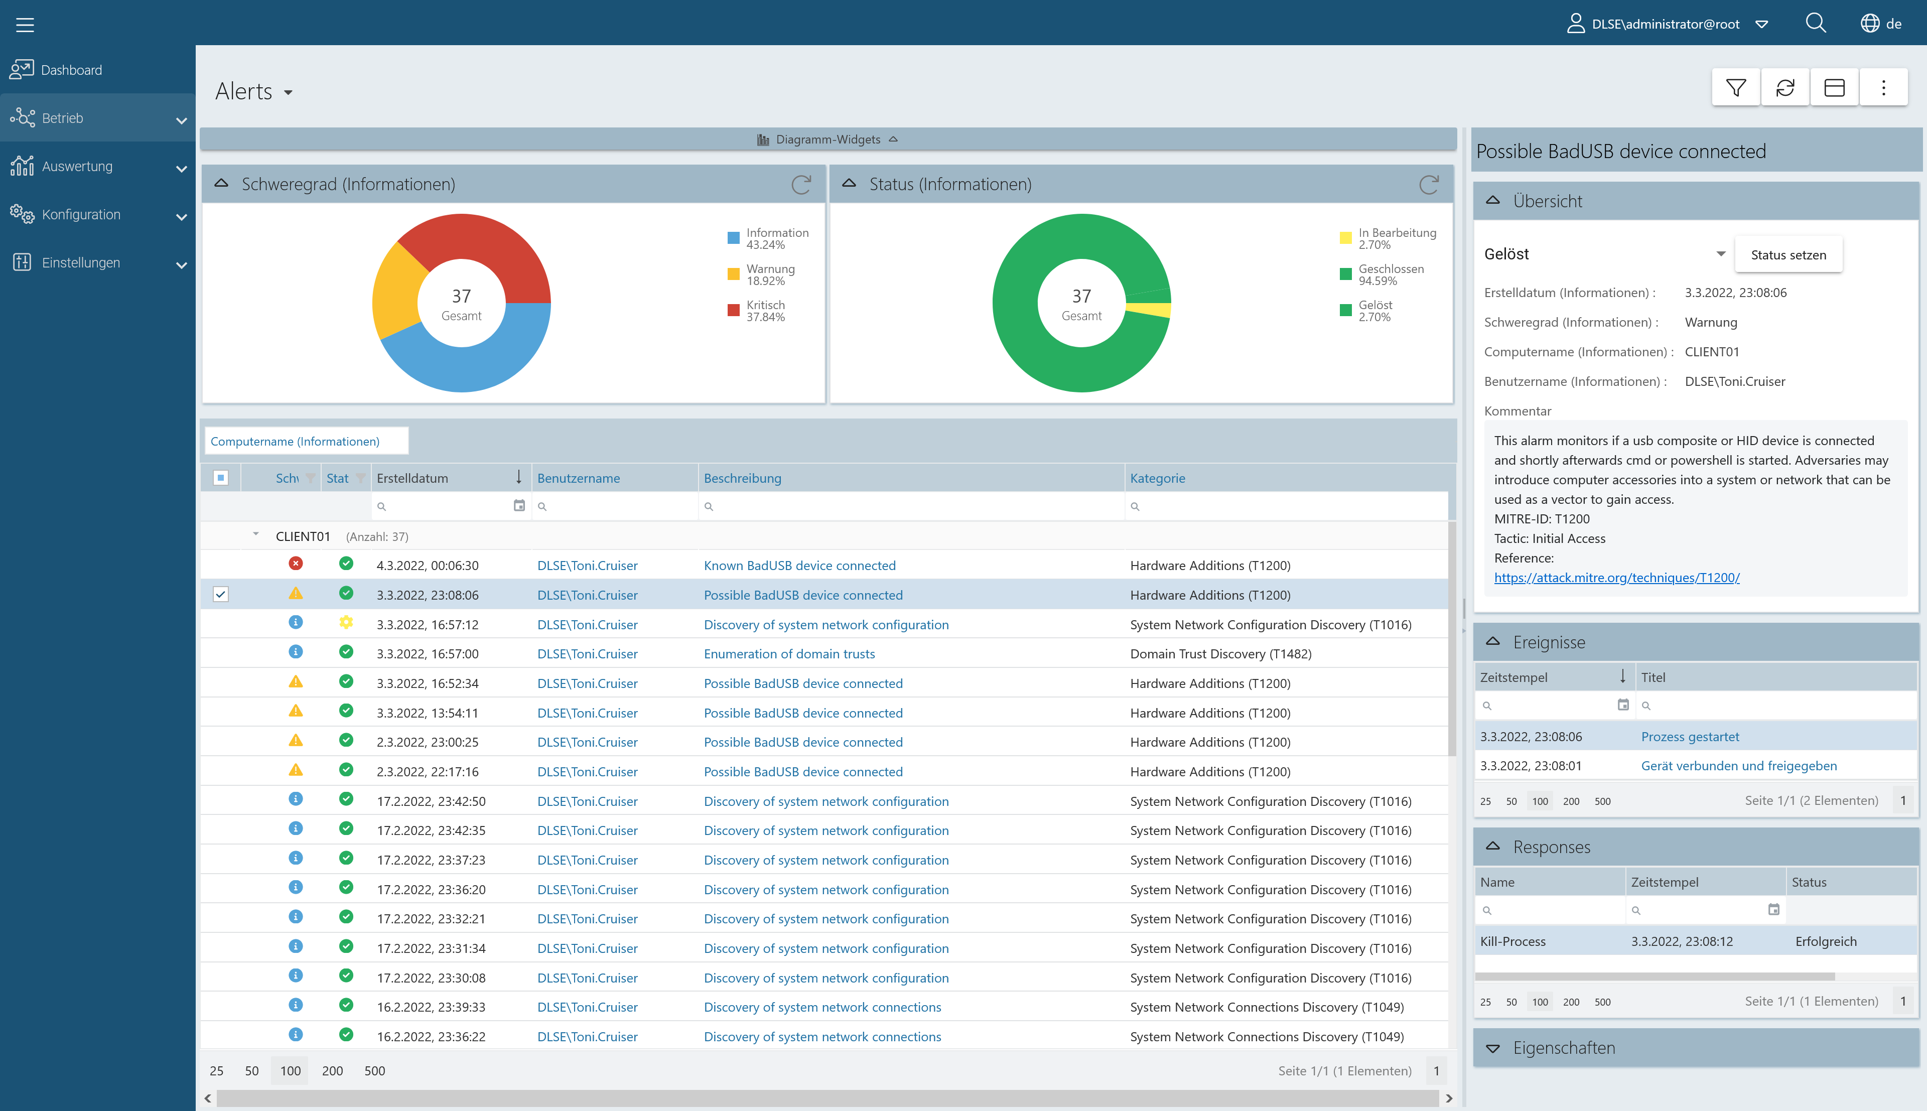This screenshot has width=1927, height=1111.
Task: Uncheck the 3.3.2022, 23:08:06 row checkbox
Action: (220, 595)
